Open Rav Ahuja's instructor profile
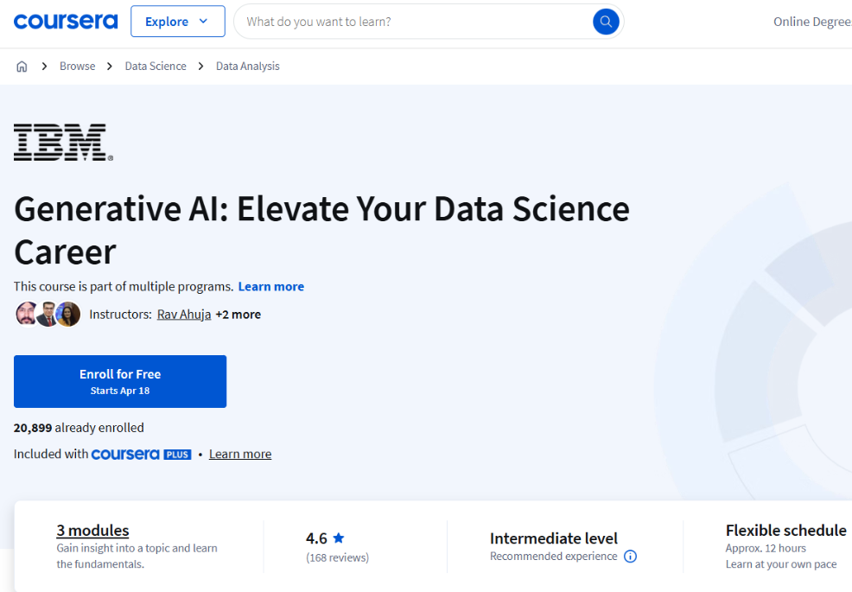852x592 pixels. tap(183, 314)
